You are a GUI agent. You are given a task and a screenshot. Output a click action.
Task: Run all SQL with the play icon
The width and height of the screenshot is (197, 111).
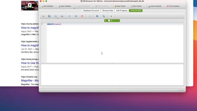tap(69, 16)
